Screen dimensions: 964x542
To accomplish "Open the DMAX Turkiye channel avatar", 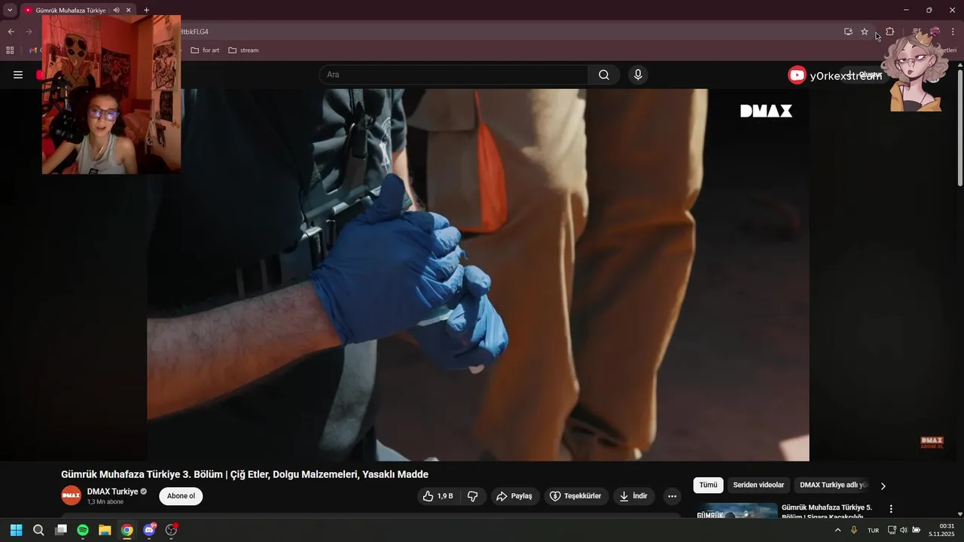I will click(72, 495).
